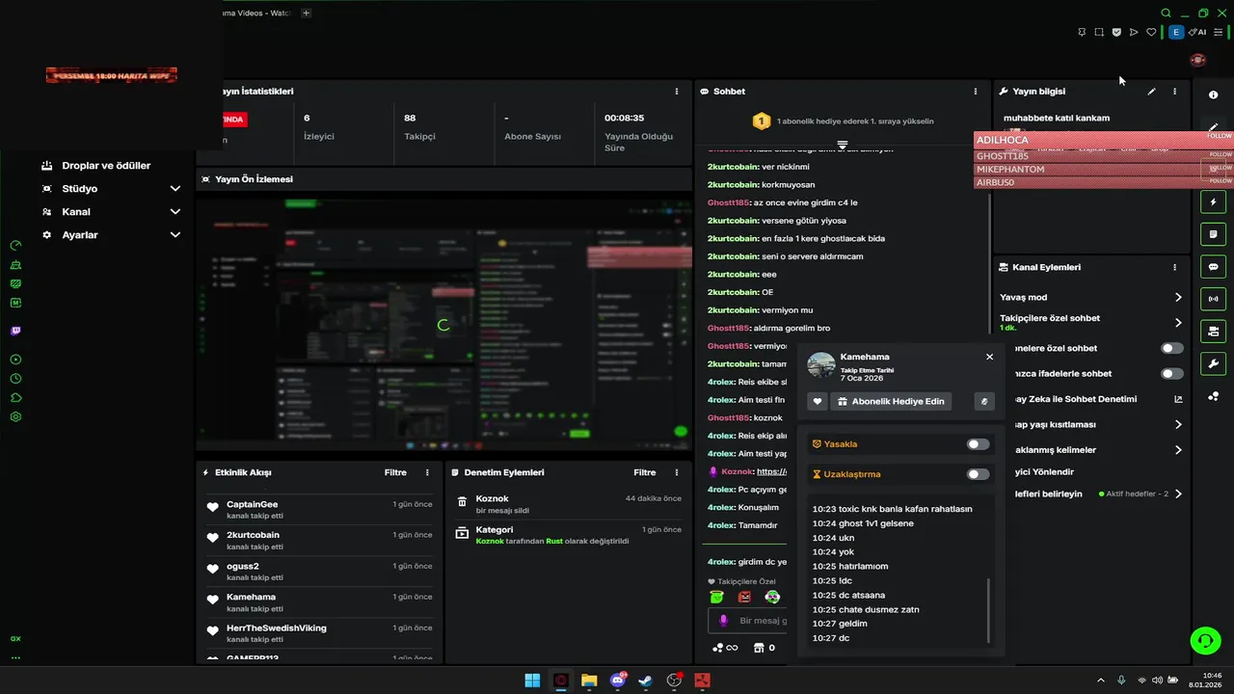This screenshot has height=694, width=1234.
Task: Click the Twitch icon in browser sidebar
Action: click(x=15, y=331)
